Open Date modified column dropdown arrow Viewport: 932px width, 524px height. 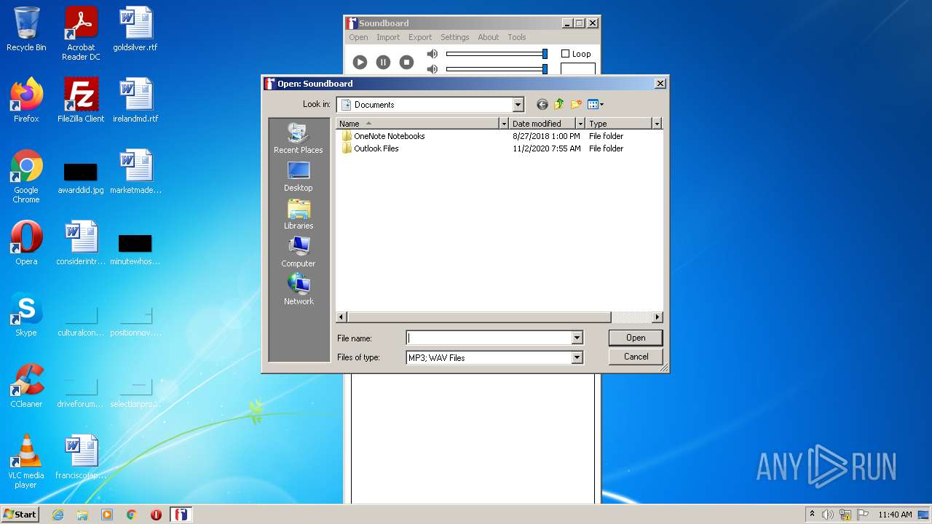pyautogui.click(x=580, y=124)
